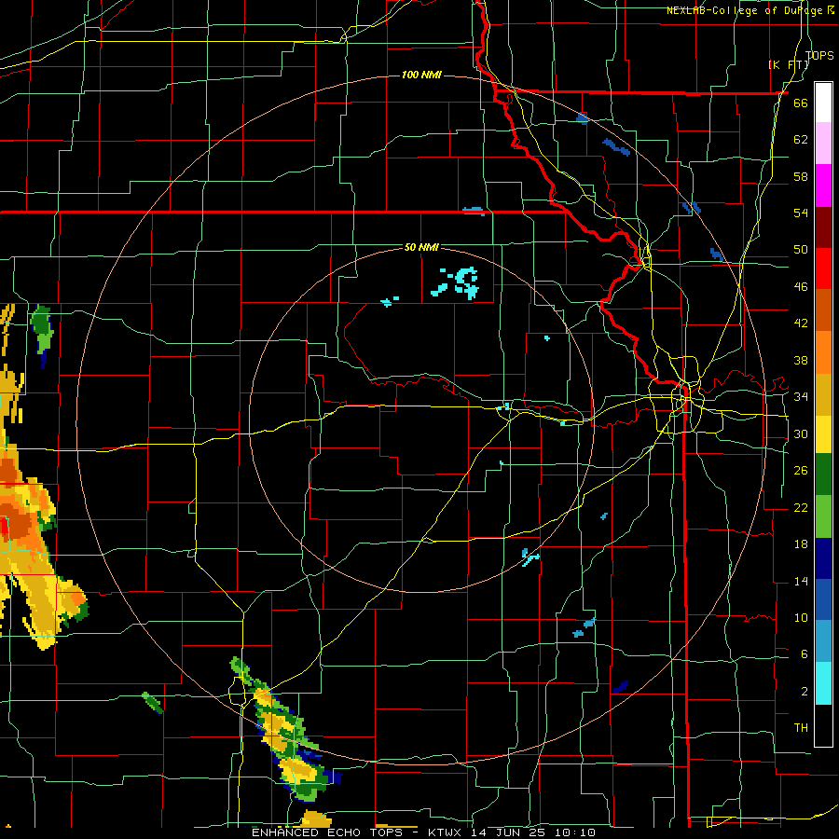Pick the light orange legend swatch

[x=823, y=352]
